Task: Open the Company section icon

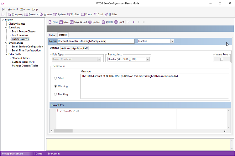Action: pyautogui.click(x=9, y=14)
